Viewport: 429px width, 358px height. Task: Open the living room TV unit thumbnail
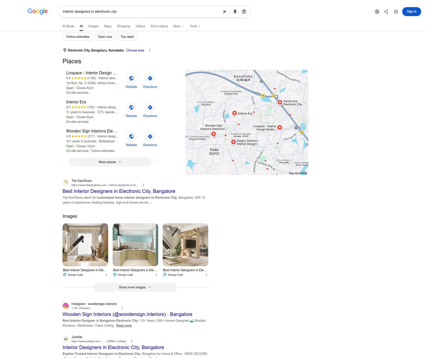[x=185, y=245]
